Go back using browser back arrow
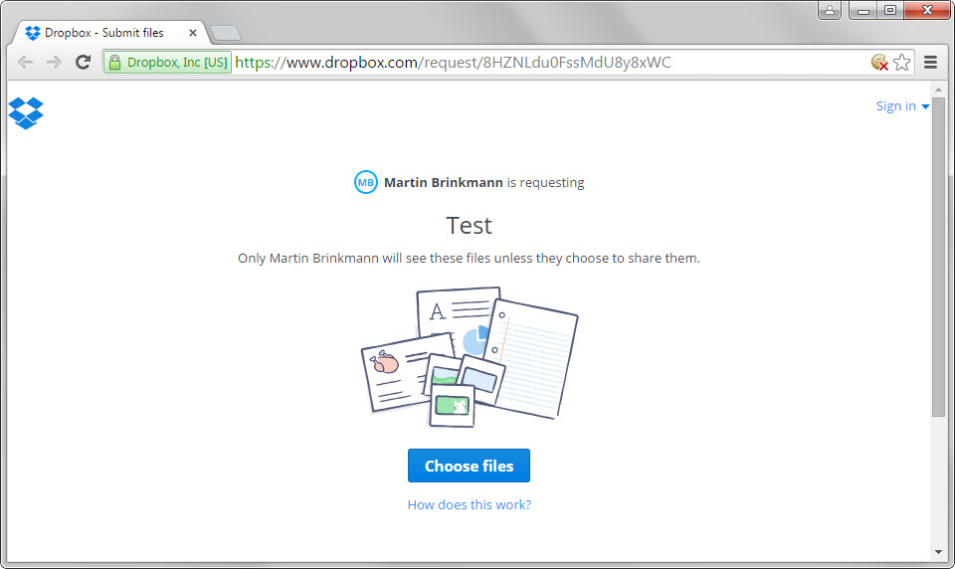 coord(26,62)
